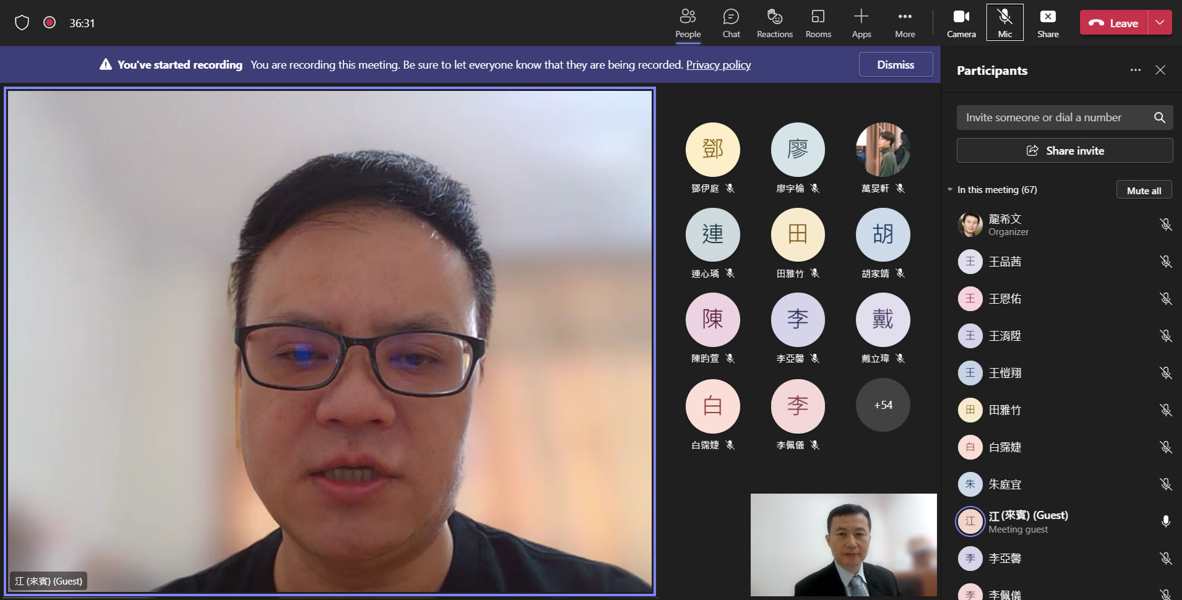The image size is (1182, 600).
Task: Click the 36:31 meeting timer
Action: click(82, 24)
